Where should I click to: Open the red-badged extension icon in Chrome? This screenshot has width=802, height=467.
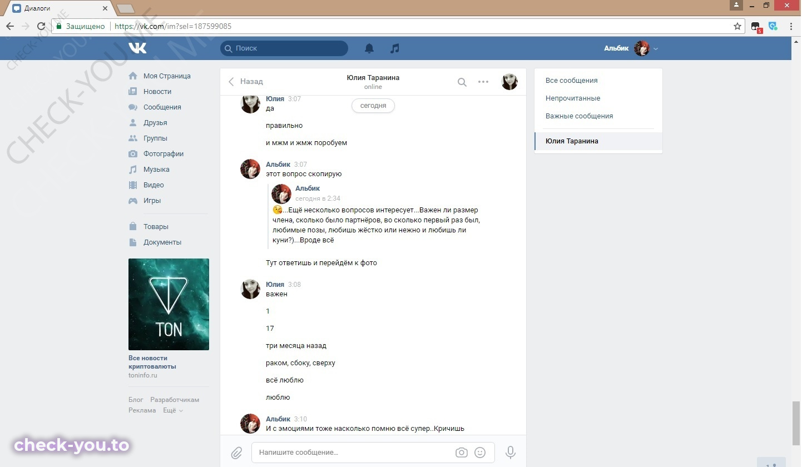pyautogui.click(x=755, y=27)
